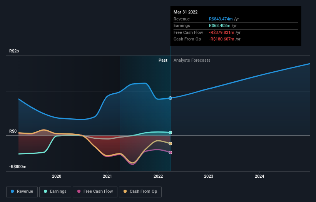Toggle the Free Cash Flow legend button
The width and height of the screenshot is (316, 202).
pos(95,192)
